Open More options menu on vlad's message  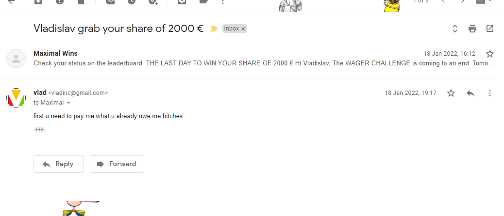click(490, 93)
